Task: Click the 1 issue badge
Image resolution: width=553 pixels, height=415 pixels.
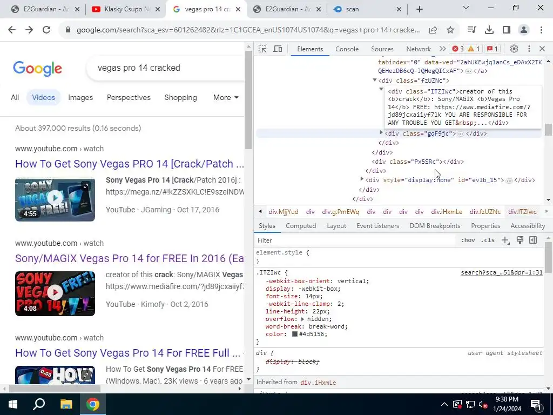Action: click(x=493, y=49)
